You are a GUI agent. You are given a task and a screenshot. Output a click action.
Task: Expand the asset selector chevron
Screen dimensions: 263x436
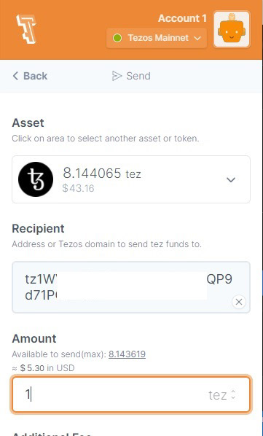pyautogui.click(x=231, y=179)
